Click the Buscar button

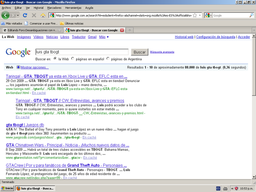(x=140, y=52)
